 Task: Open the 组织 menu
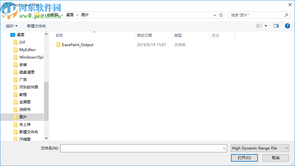tap(12, 26)
